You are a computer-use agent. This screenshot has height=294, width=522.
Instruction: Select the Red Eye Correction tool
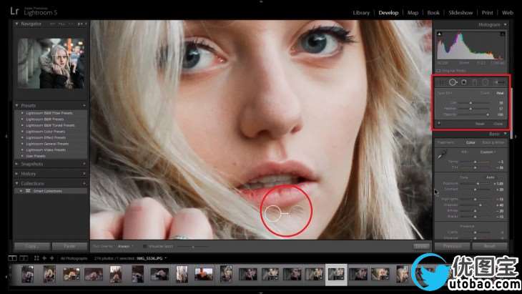[463, 82]
